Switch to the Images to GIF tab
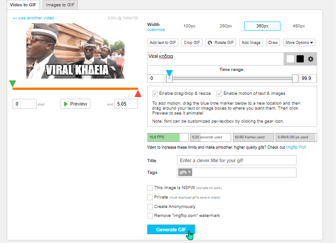This screenshot has height=243, width=336. 60,5
